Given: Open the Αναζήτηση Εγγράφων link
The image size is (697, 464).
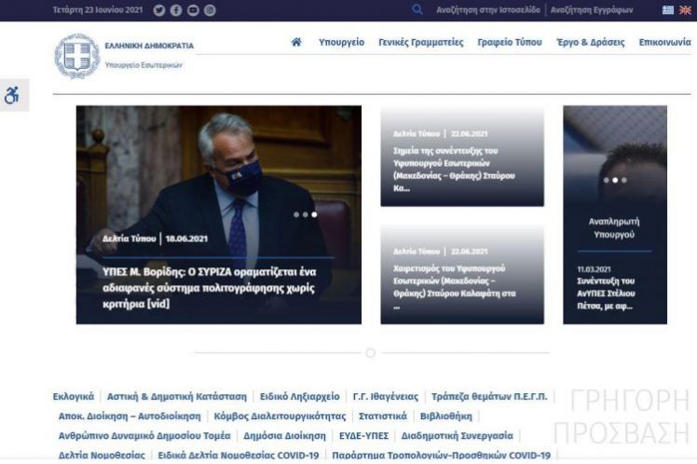Looking at the screenshot, I should point(592,10).
